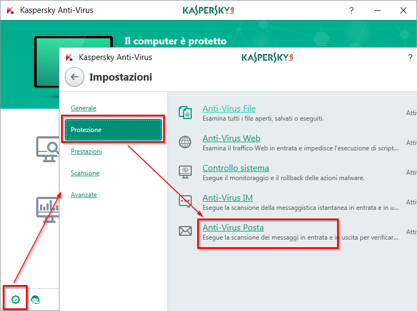
Task: Click the 'Esegue la scansione dei messaggi' description
Action: (x=300, y=237)
